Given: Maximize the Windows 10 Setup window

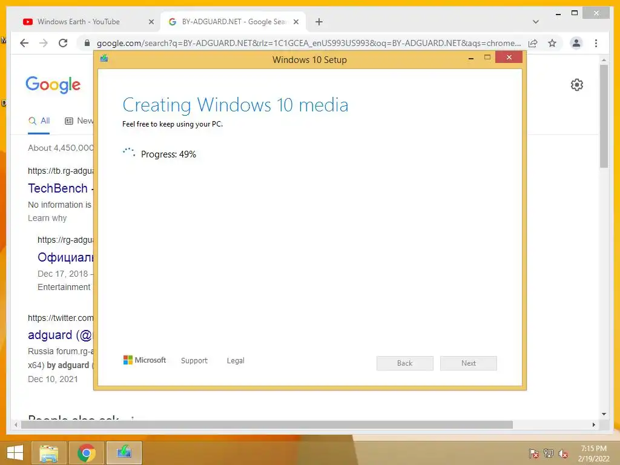Looking at the screenshot, I should click(x=487, y=58).
